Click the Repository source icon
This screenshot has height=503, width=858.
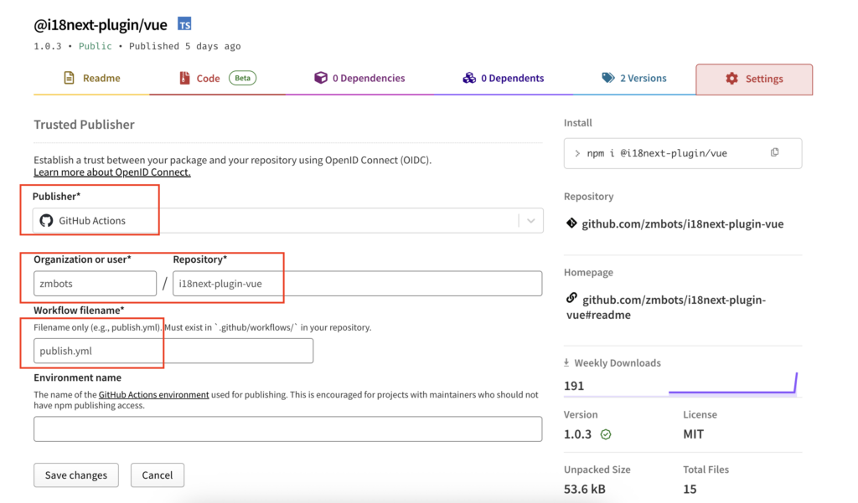[x=571, y=223]
